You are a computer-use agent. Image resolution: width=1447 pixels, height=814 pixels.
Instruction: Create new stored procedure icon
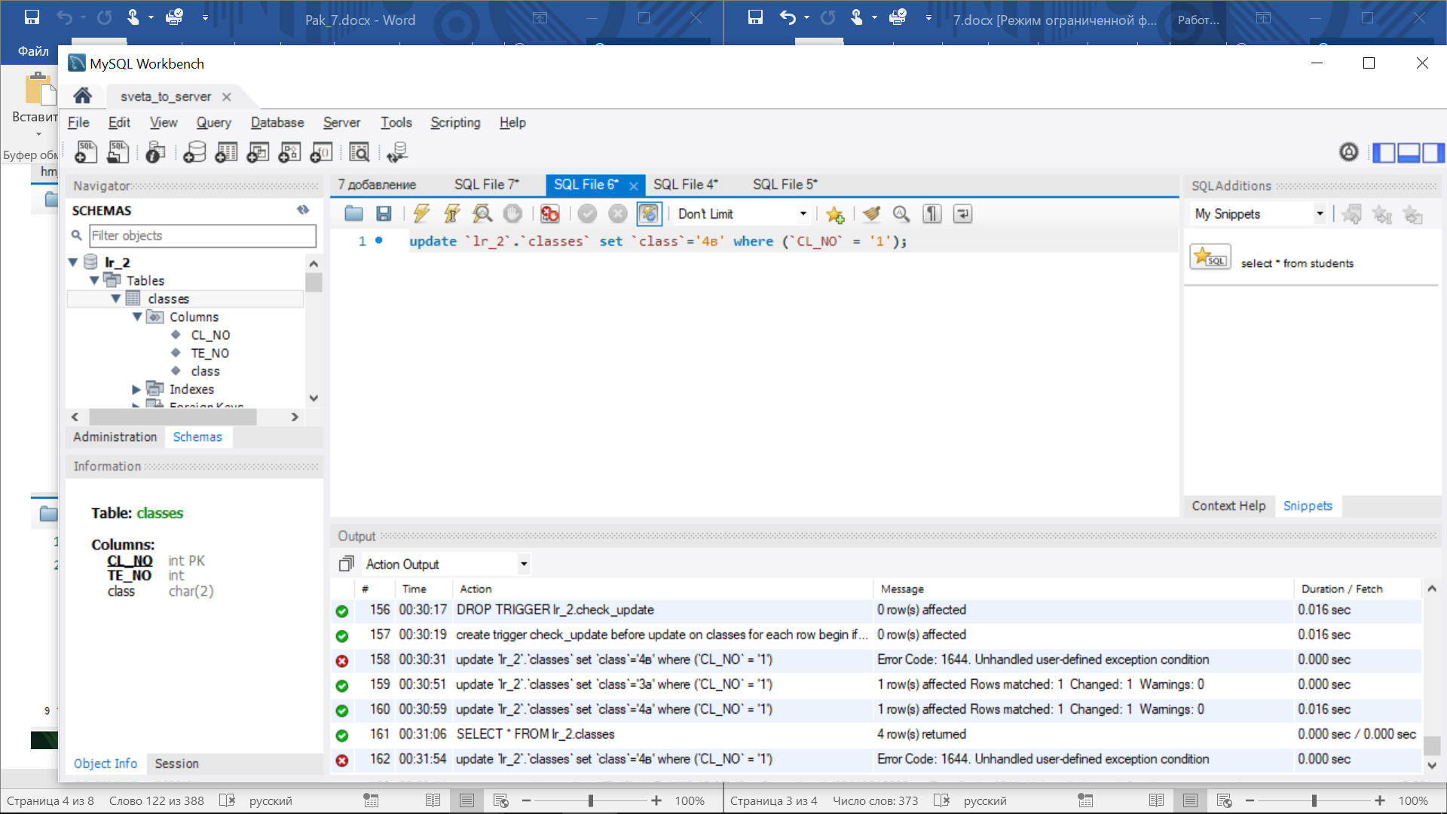click(289, 152)
